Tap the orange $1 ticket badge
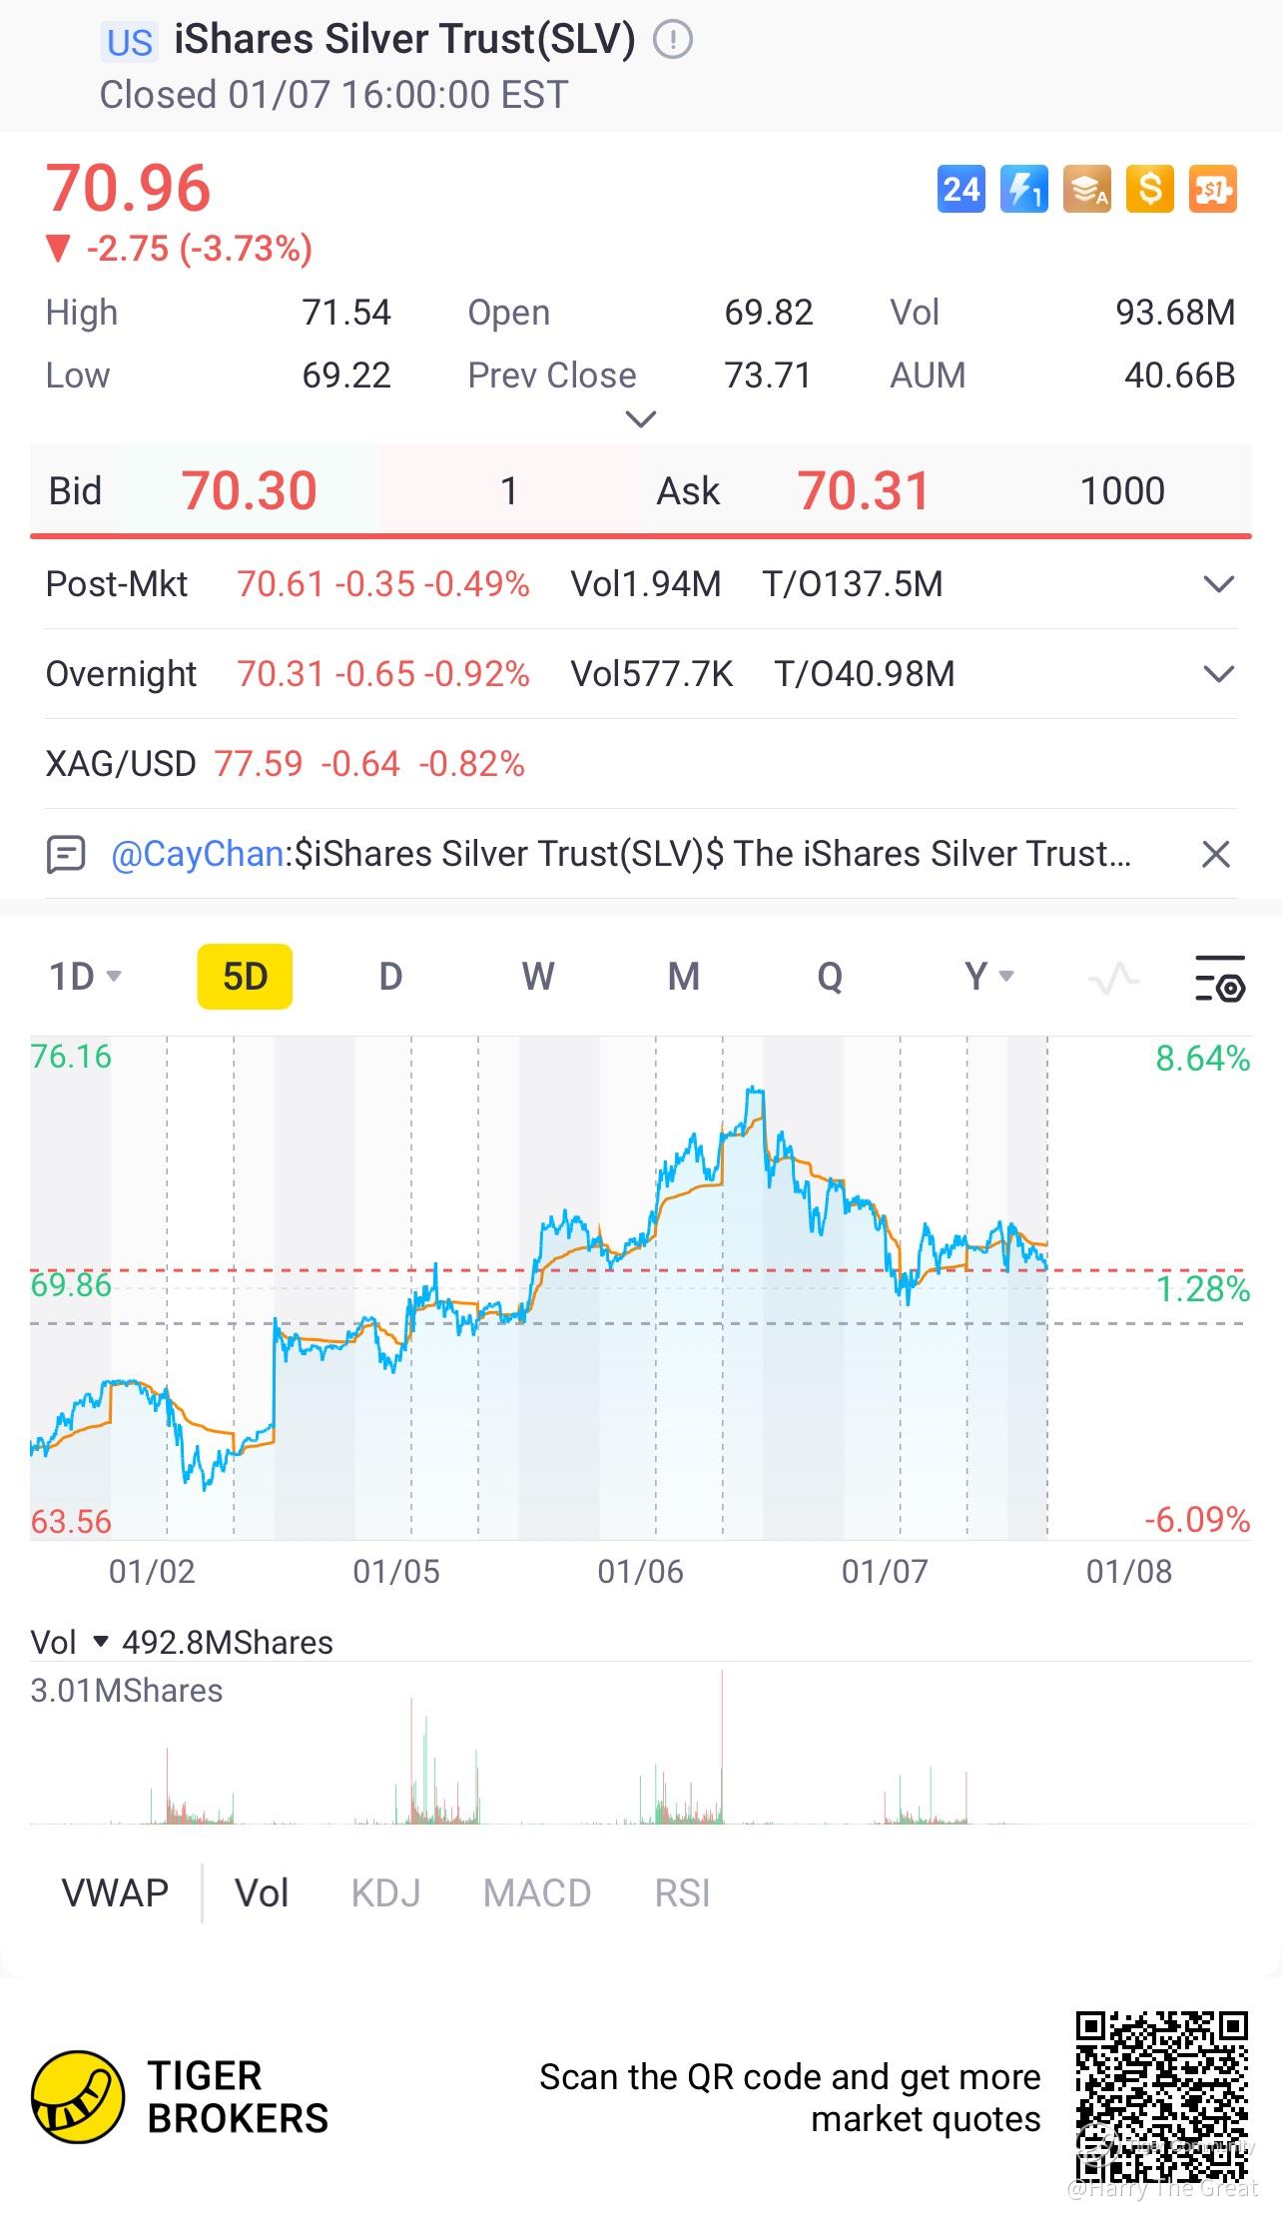The width and height of the screenshot is (1282, 2217). [x=1212, y=189]
